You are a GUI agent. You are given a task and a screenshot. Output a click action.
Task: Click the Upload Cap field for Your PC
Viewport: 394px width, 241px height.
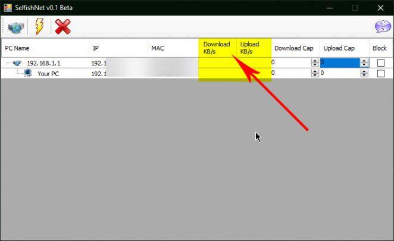(x=339, y=73)
